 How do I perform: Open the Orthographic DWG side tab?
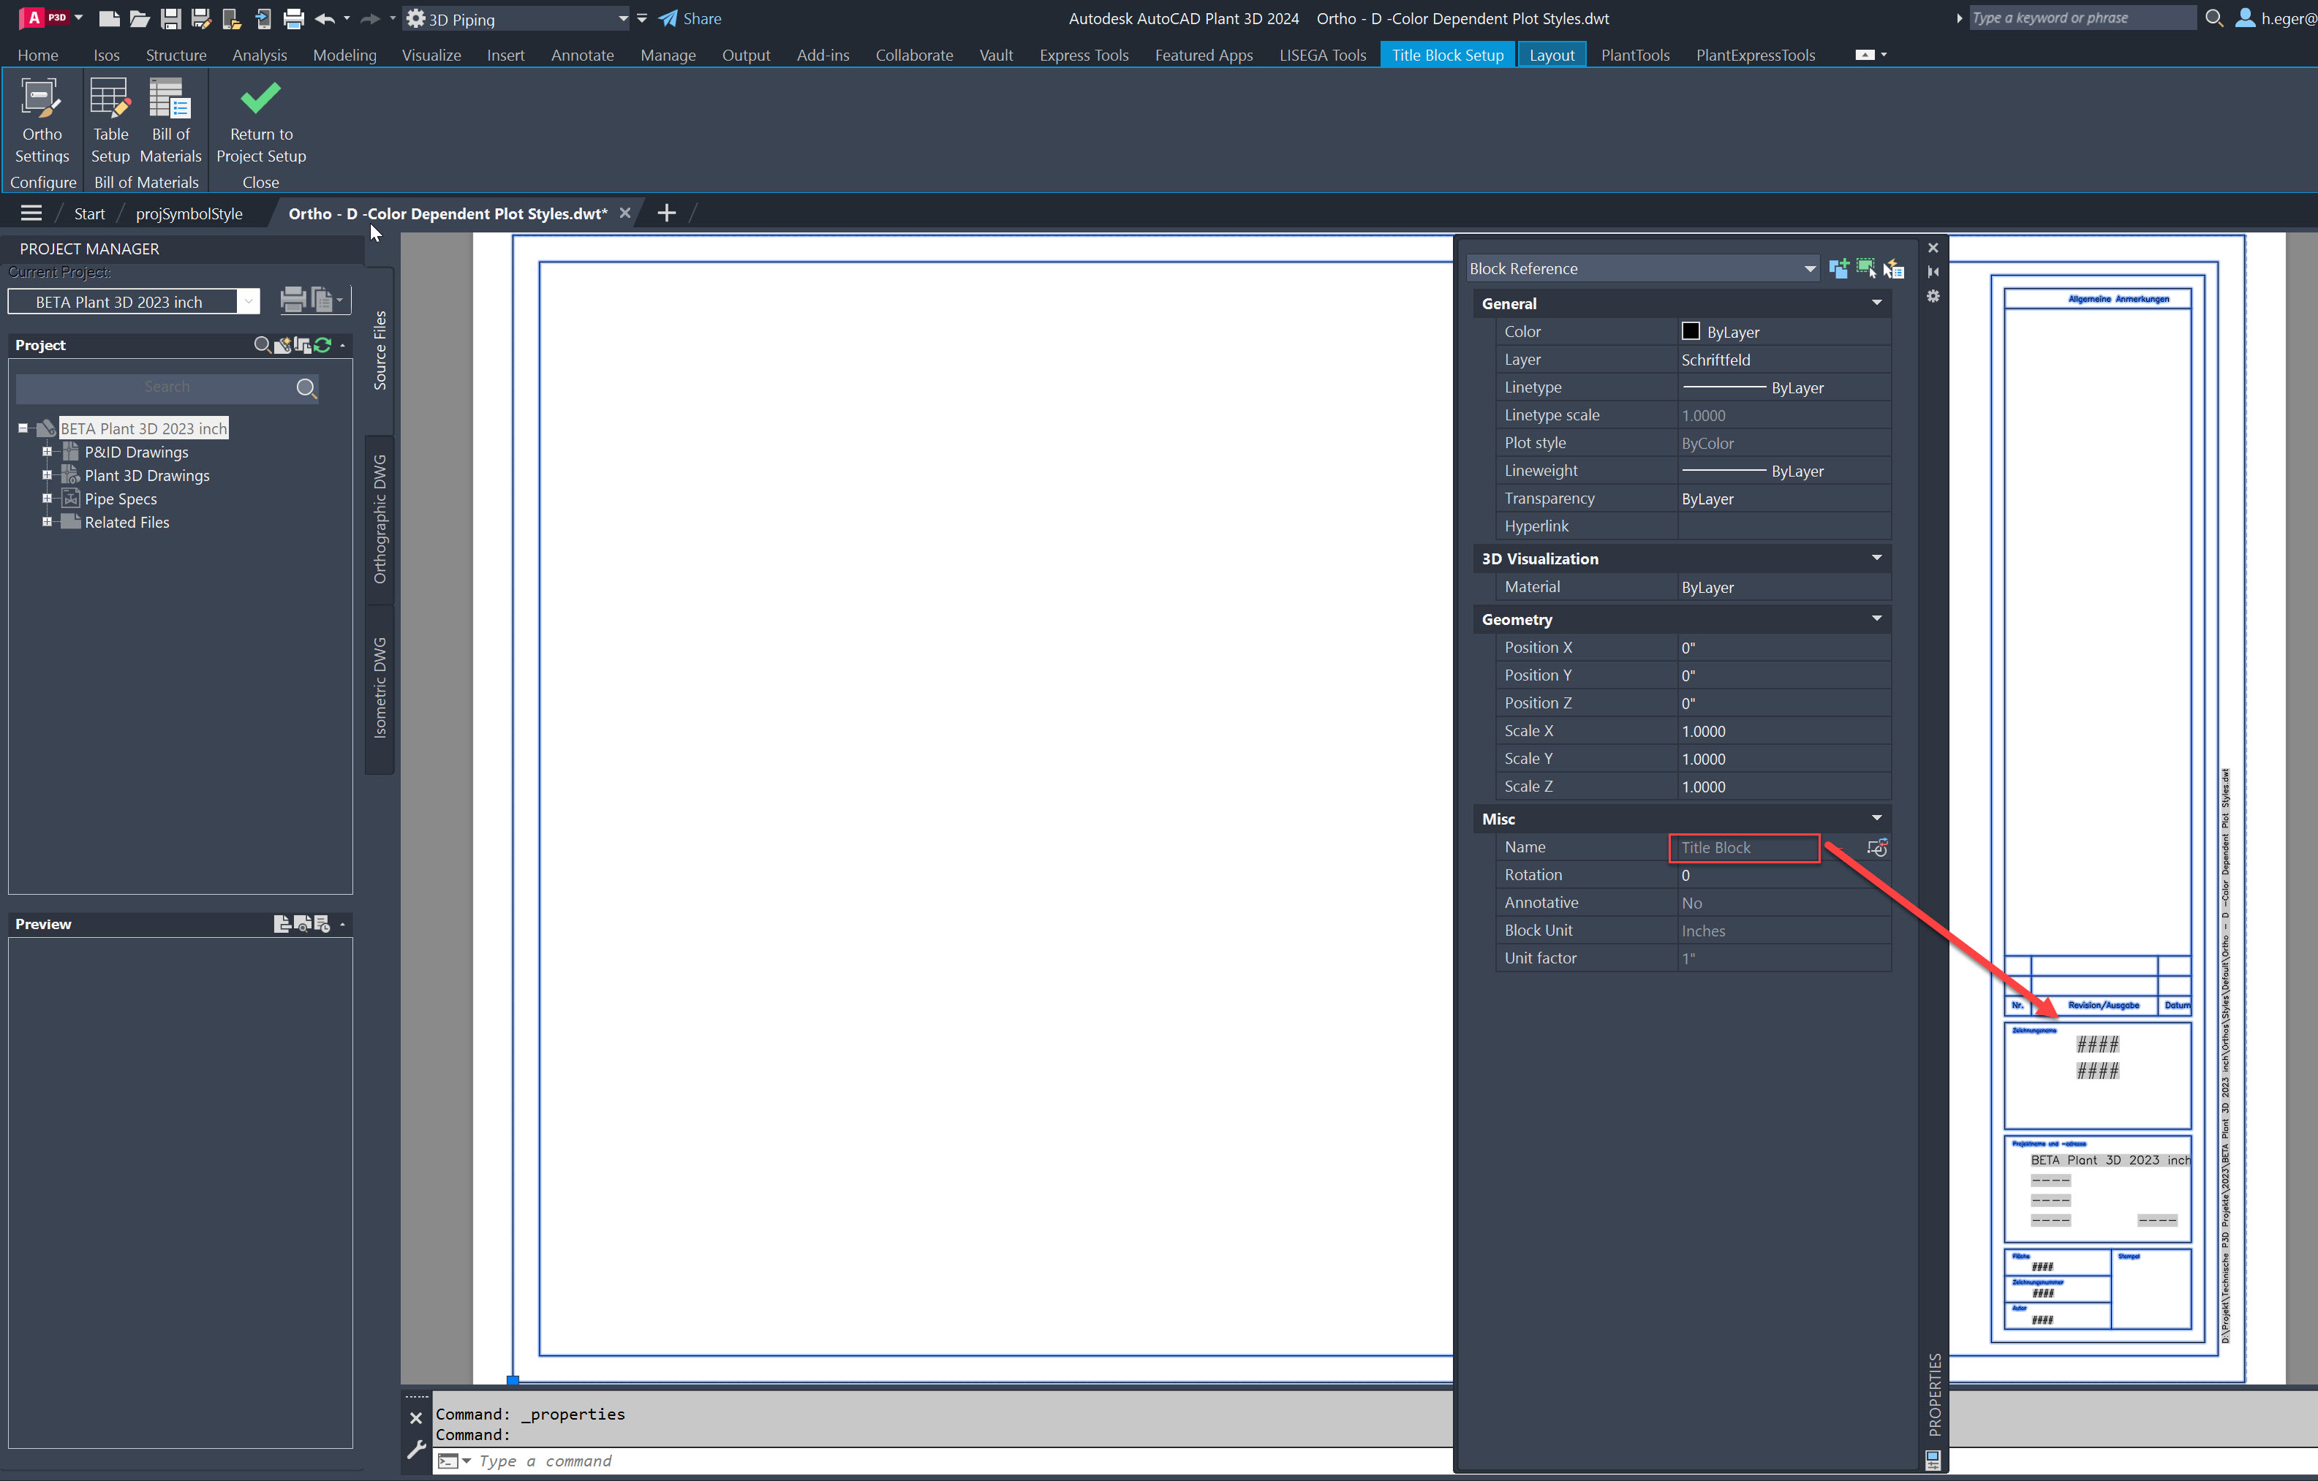click(380, 520)
